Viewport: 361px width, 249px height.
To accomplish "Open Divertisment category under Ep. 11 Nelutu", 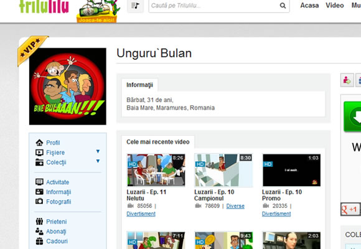I will [141, 214].
